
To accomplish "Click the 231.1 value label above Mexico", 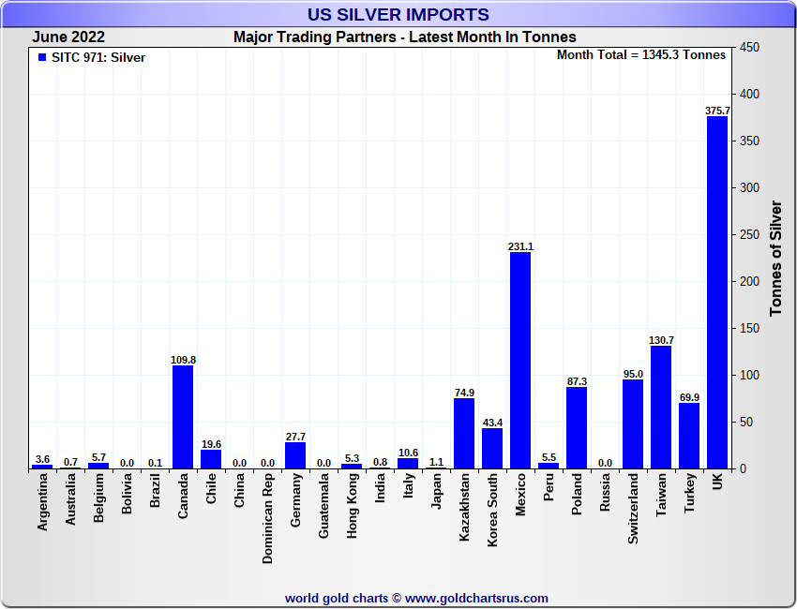I will click(520, 246).
